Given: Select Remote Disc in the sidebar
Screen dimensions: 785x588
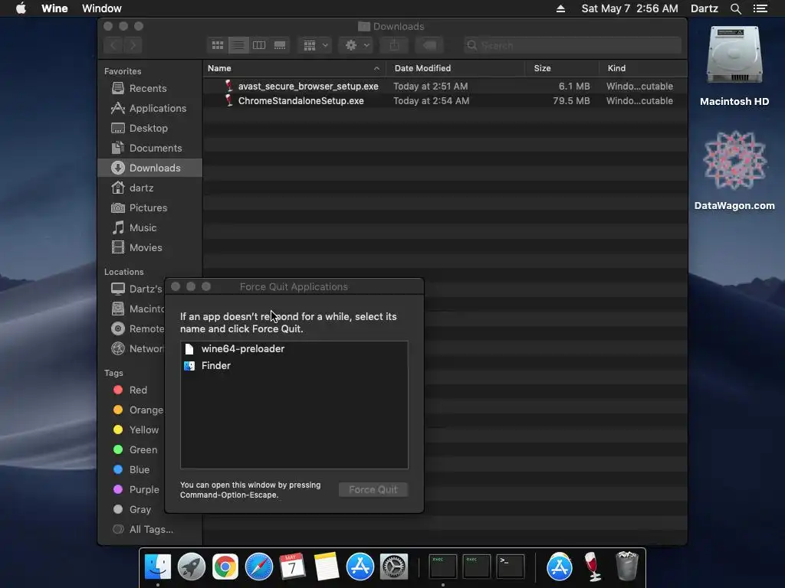Looking at the screenshot, I should click(138, 329).
